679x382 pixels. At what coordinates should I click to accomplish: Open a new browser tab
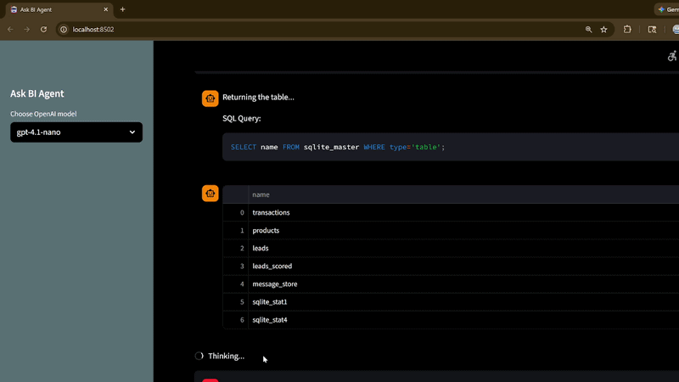(x=123, y=9)
